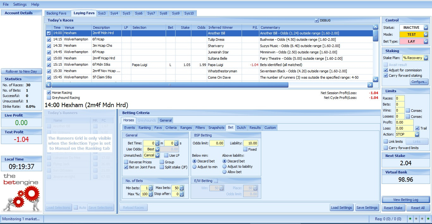
Task: Enable the Greyhound Racing checkbox
Action: [x=49, y=98]
